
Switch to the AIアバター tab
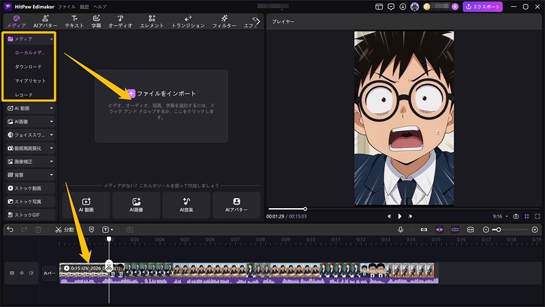pos(45,22)
